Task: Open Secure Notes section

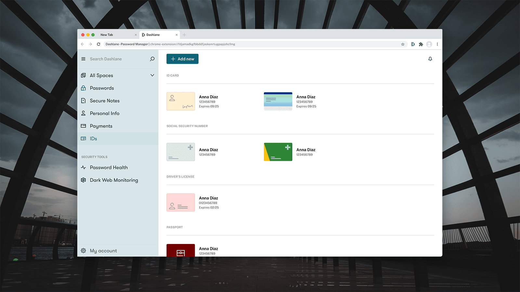Action: [x=118, y=101]
